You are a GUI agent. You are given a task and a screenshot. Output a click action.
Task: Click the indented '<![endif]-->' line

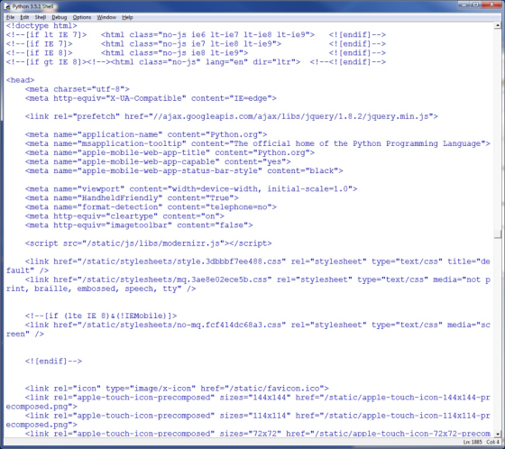coord(53,362)
